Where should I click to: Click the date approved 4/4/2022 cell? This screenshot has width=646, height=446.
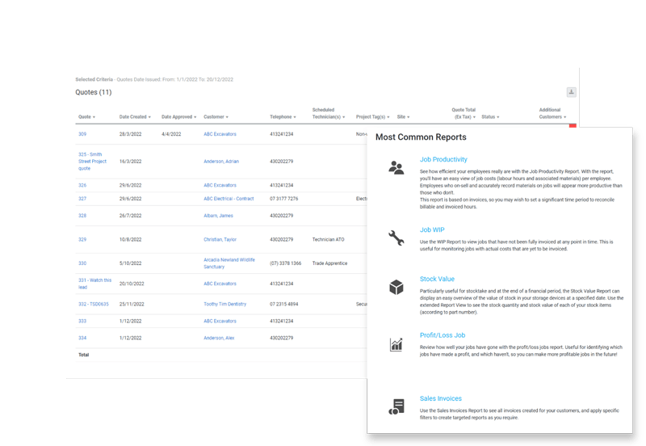(171, 134)
